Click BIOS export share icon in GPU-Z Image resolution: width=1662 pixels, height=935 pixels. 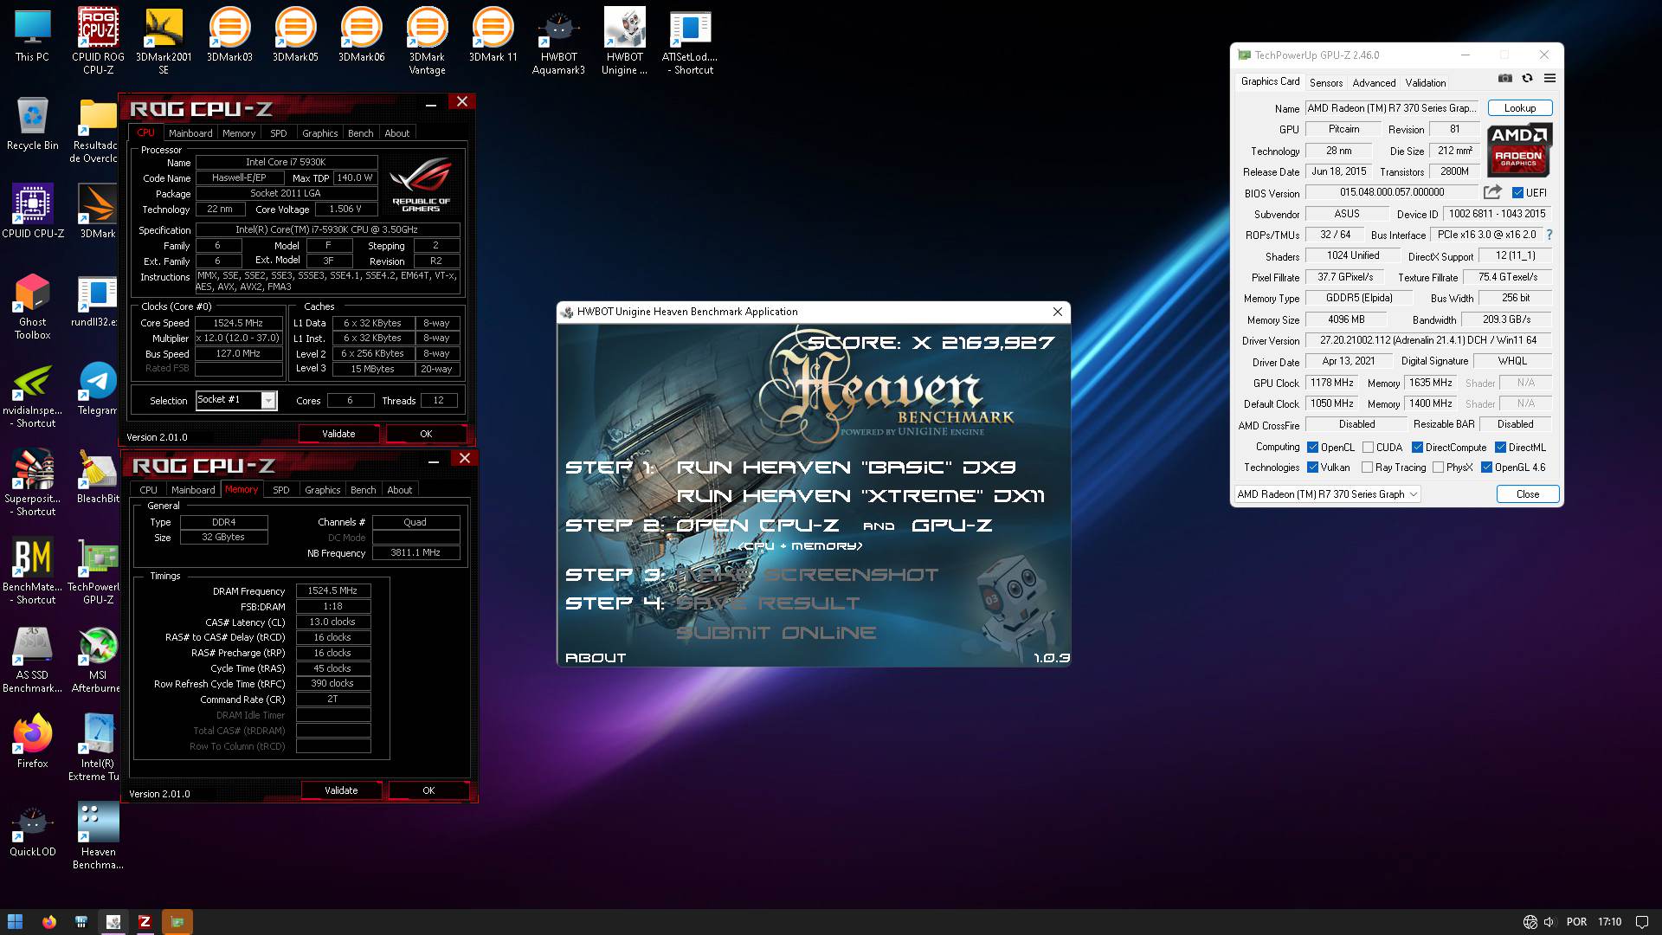[1492, 192]
